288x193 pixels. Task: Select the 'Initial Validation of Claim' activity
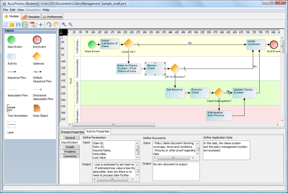(x=110, y=44)
